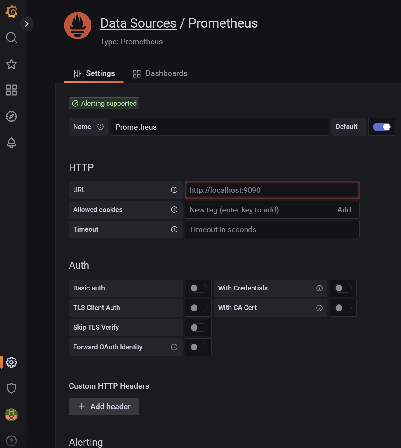Image resolution: width=401 pixels, height=448 pixels.
Task: Open the Help question mark icon
Action: (x=12, y=441)
